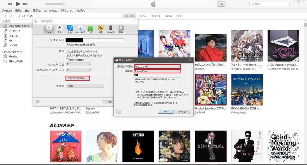Screen dimensions: 307x165
Task: Toggle オーディオCD error correction checkbox
Action: click(135, 92)
